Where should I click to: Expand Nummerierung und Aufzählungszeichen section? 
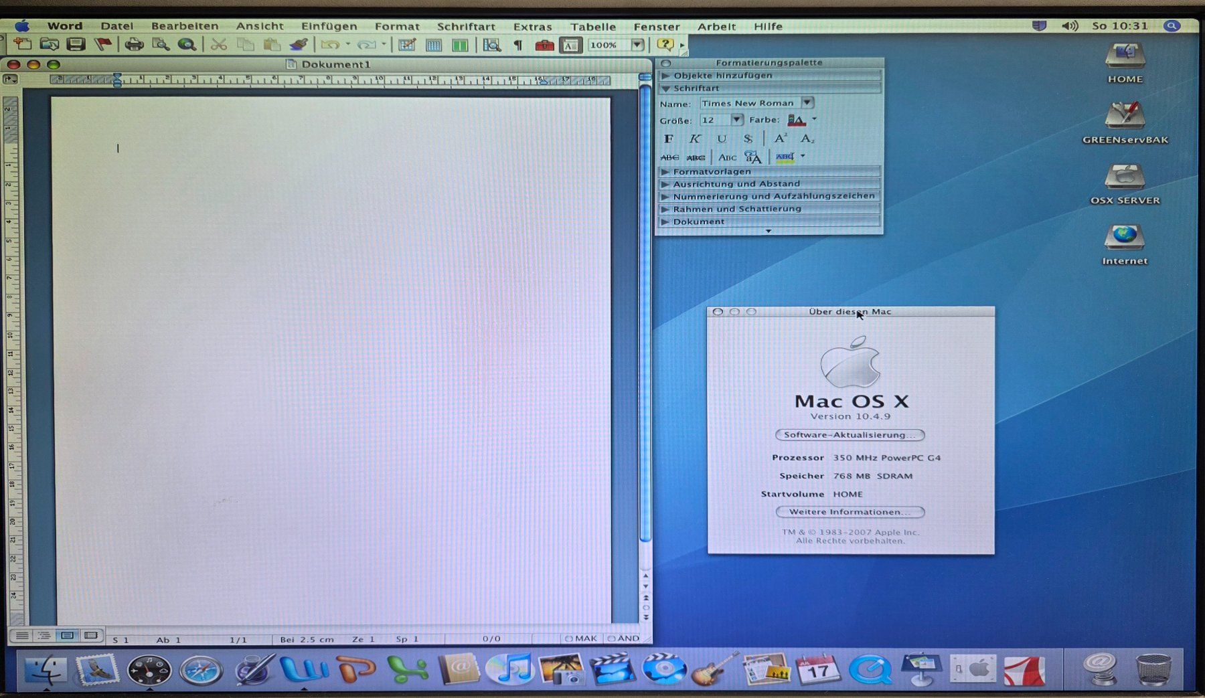pyautogui.click(x=770, y=196)
